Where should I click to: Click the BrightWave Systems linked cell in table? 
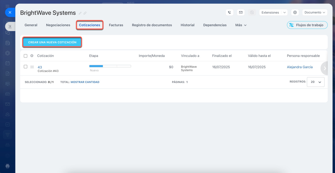pyautogui.click(x=189, y=68)
